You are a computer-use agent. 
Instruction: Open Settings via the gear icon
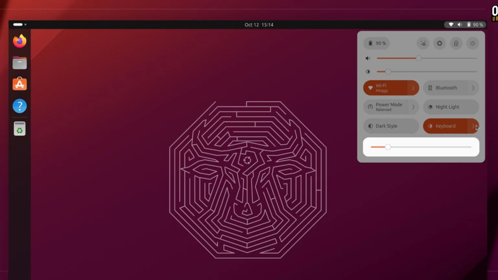(439, 43)
